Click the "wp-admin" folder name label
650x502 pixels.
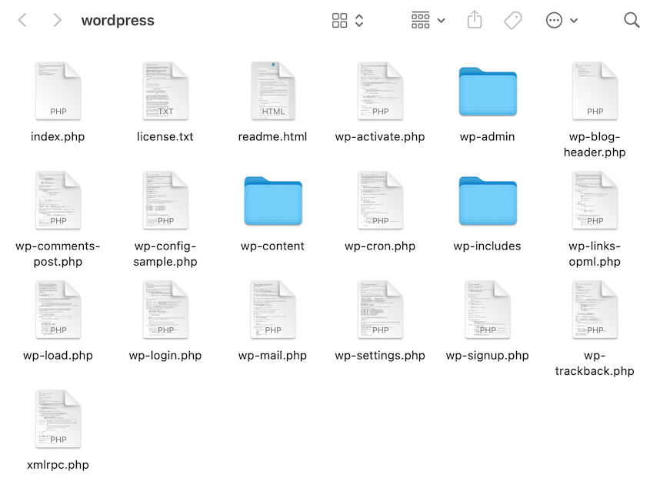tap(487, 137)
